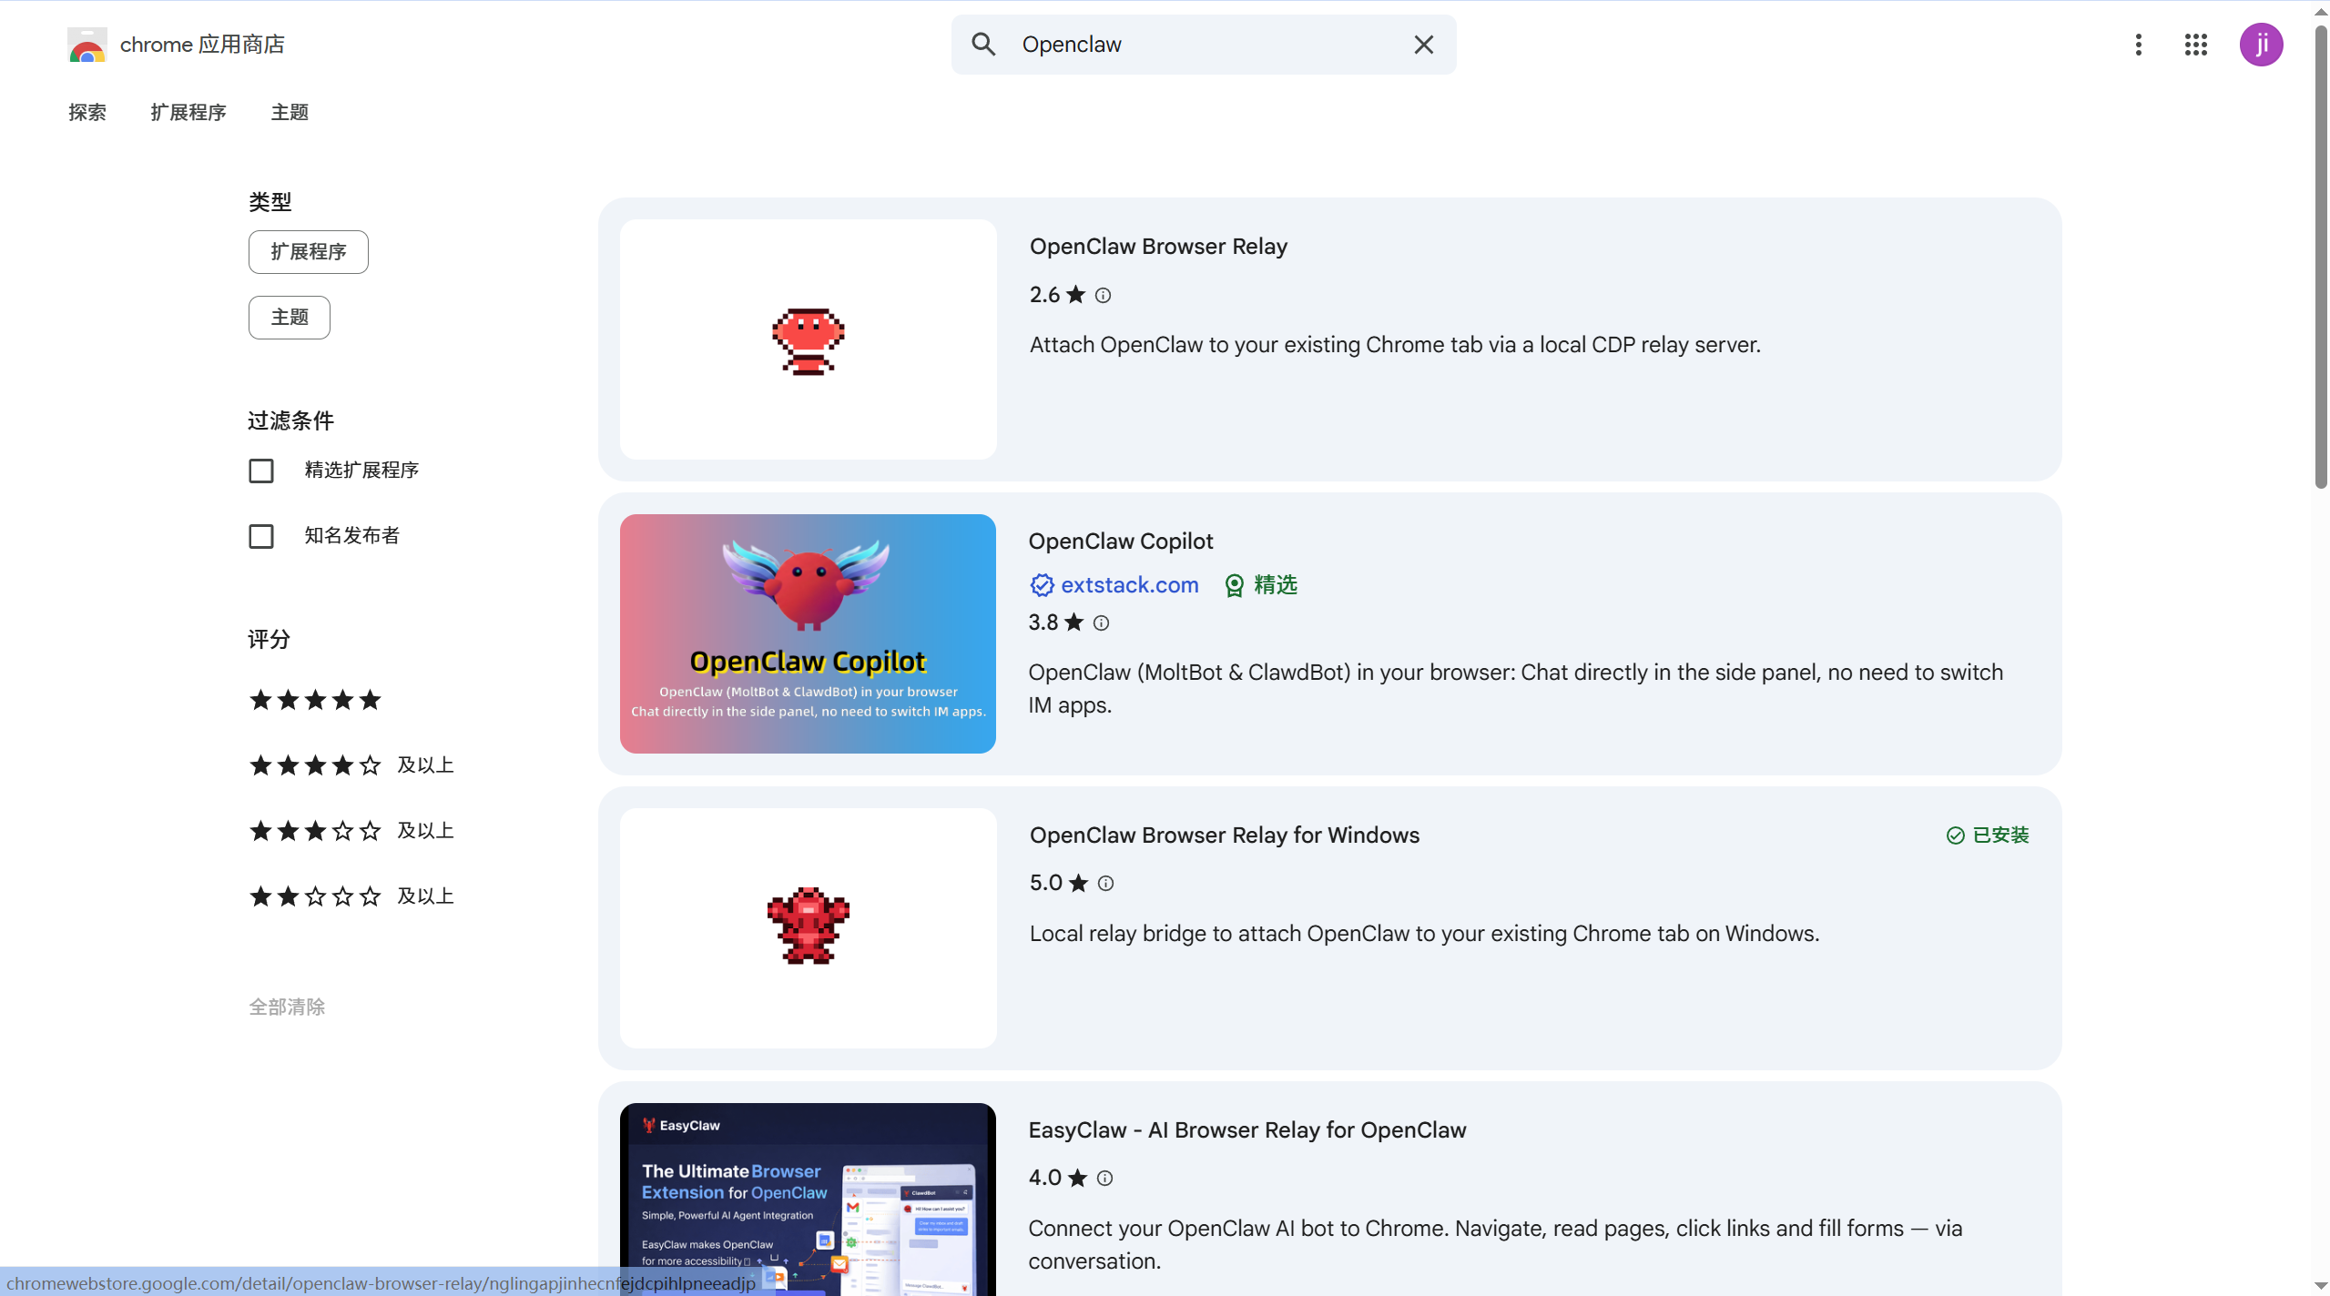Enable the 知名发布者 filter checkbox
The image size is (2330, 1296).
(x=261, y=536)
